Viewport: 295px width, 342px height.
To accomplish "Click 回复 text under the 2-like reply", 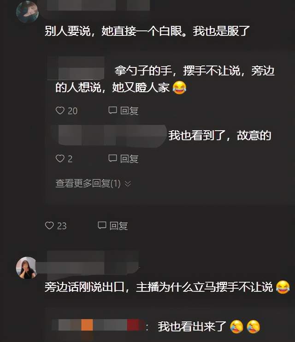I will coord(129,159).
